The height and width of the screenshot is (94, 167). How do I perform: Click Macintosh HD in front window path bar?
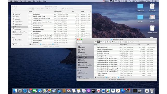pyautogui.click(x=99, y=77)
